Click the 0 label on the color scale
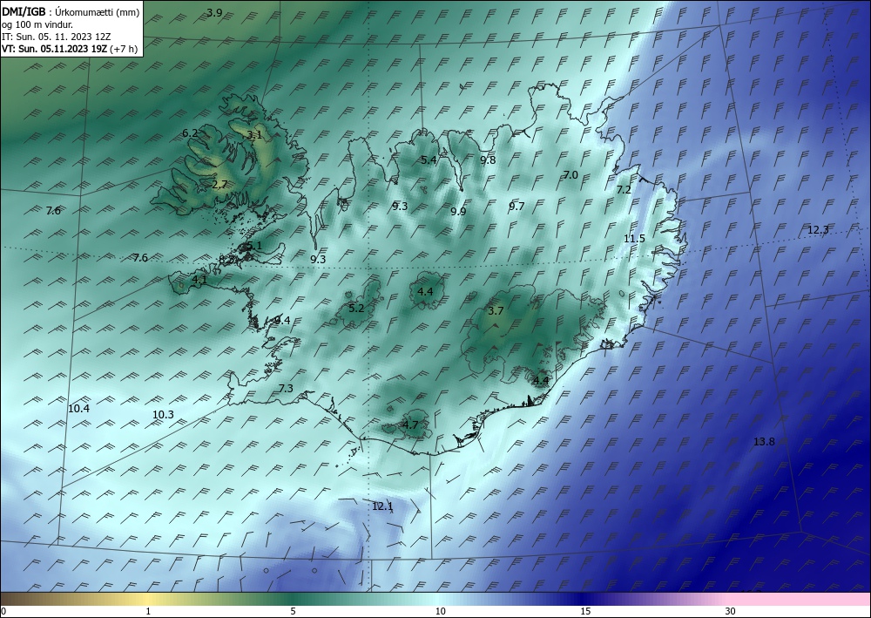 coord(3,611)
